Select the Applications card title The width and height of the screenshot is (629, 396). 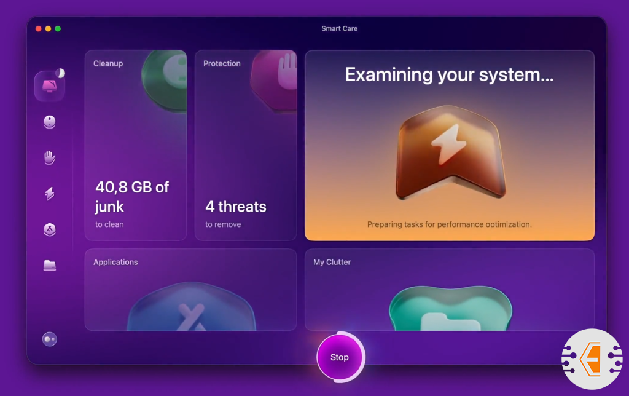pos(115,262)
